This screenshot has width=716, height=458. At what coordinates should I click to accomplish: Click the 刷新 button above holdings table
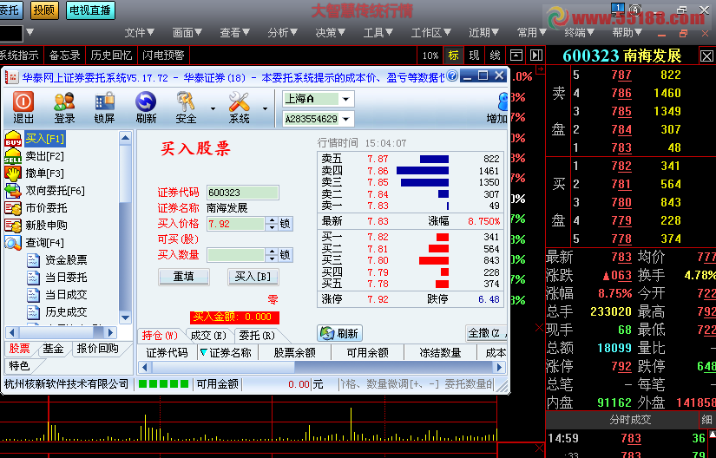pos(339,333)
